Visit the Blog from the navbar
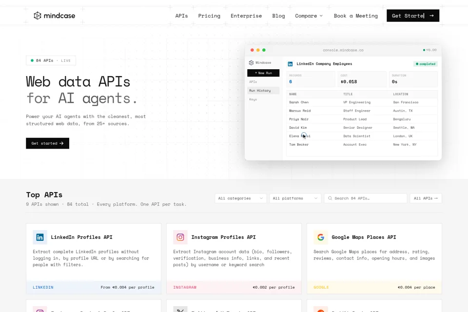468x312 pixels. (x=278, y=16)
